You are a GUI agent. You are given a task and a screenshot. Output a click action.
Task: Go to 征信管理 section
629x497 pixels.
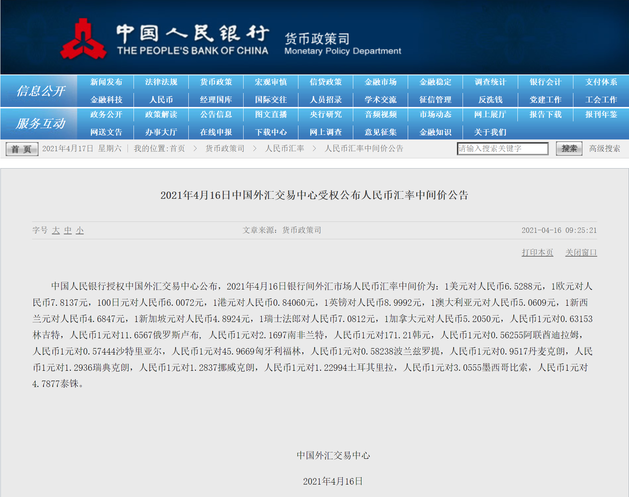(x=435, y=100)
